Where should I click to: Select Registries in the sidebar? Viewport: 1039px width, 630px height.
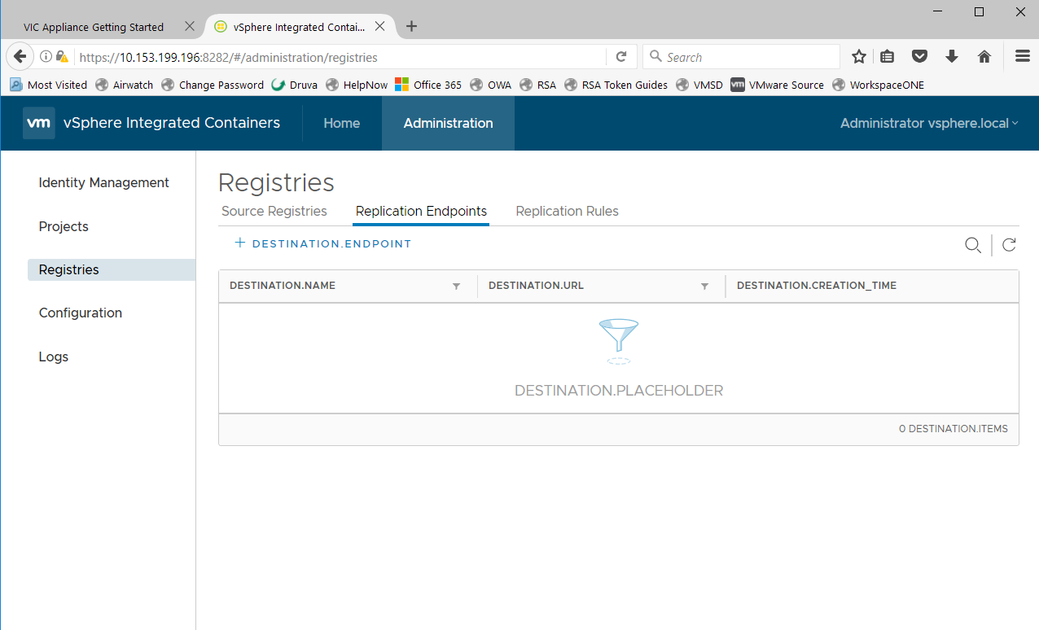[112, 269]
